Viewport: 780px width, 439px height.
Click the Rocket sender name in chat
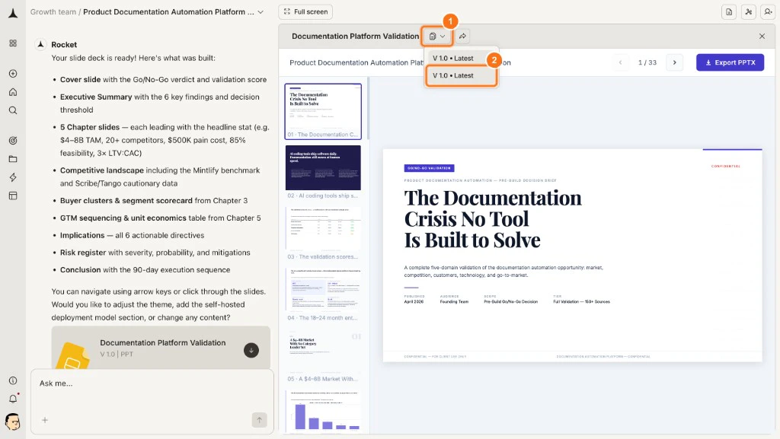tap(64, 45)
